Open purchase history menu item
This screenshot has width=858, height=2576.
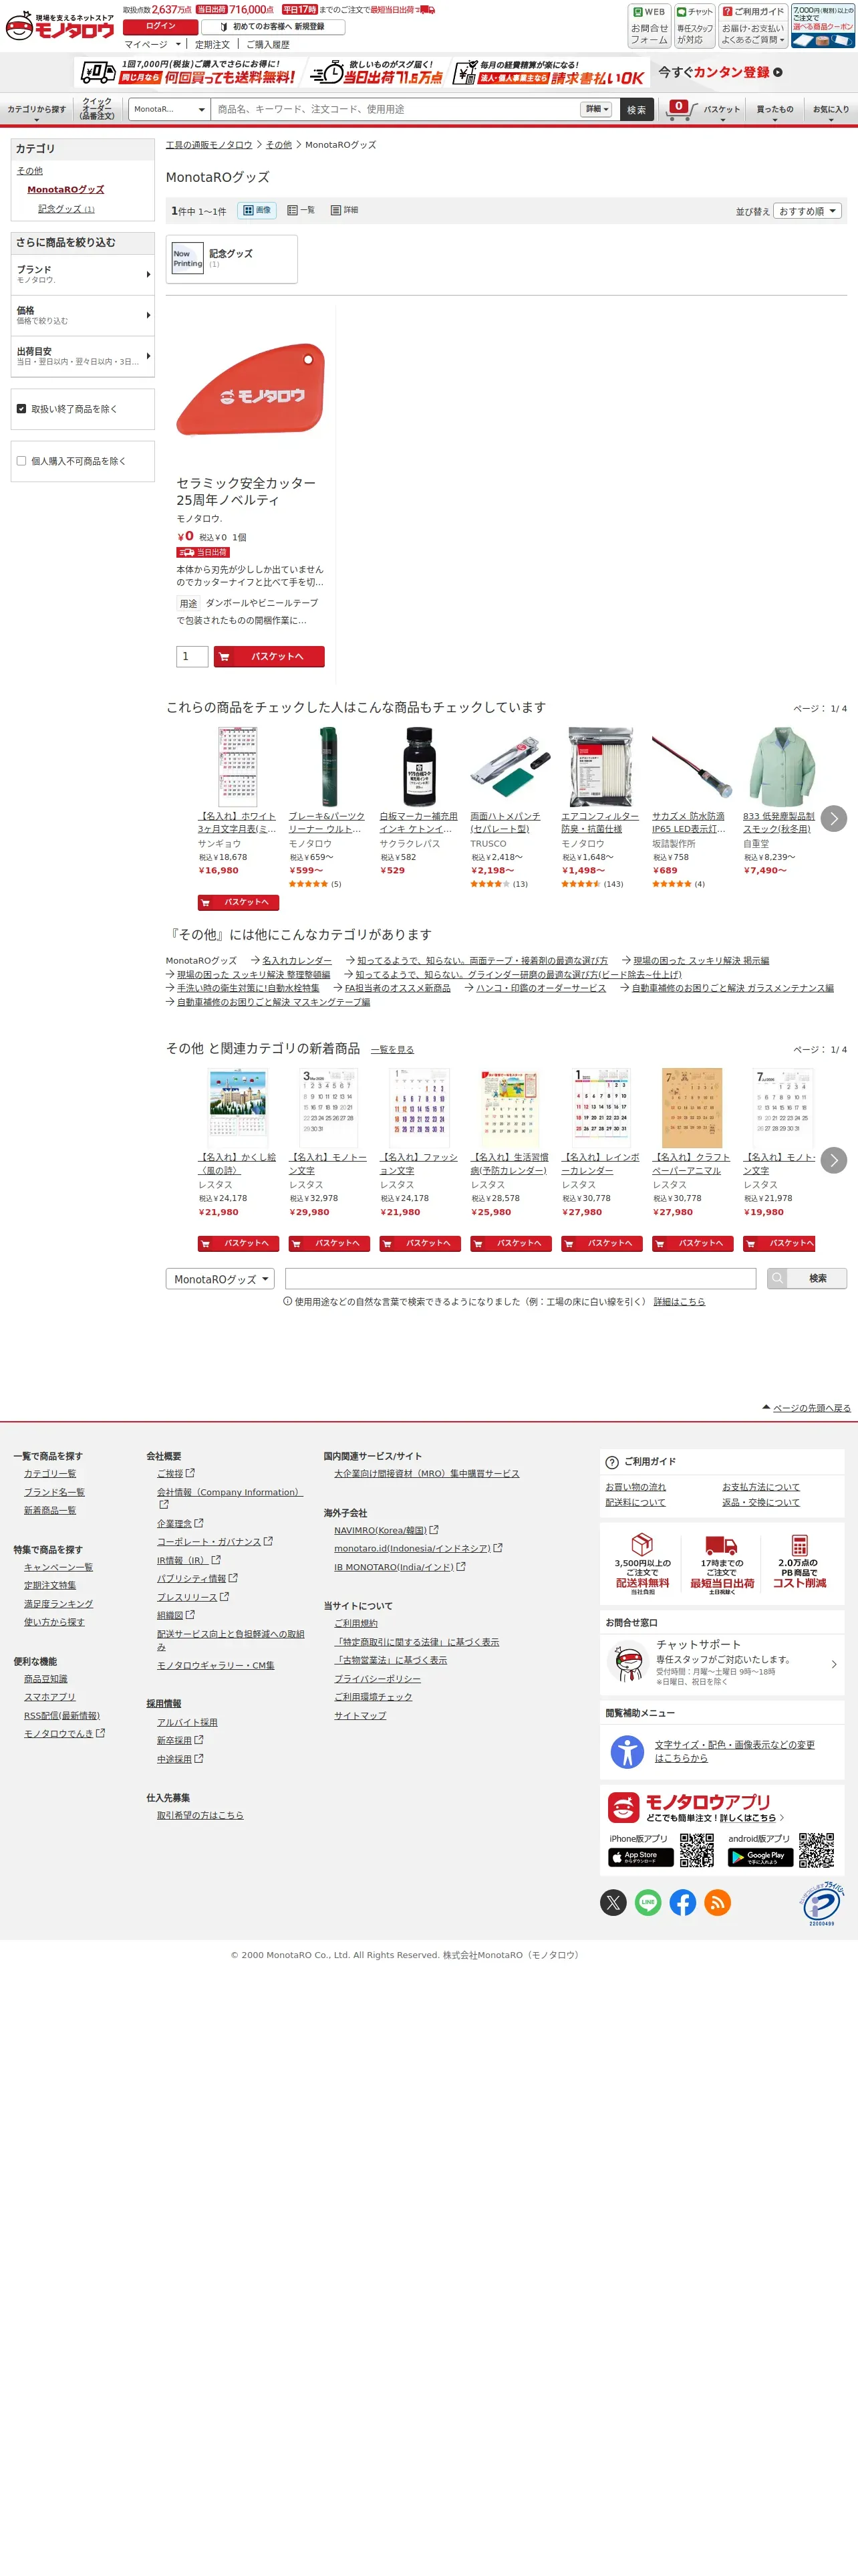(x=268, y=44)
